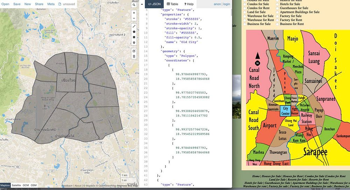Click Land for Sale footer link
Screen dimensions: 350x190
point(277,180)
